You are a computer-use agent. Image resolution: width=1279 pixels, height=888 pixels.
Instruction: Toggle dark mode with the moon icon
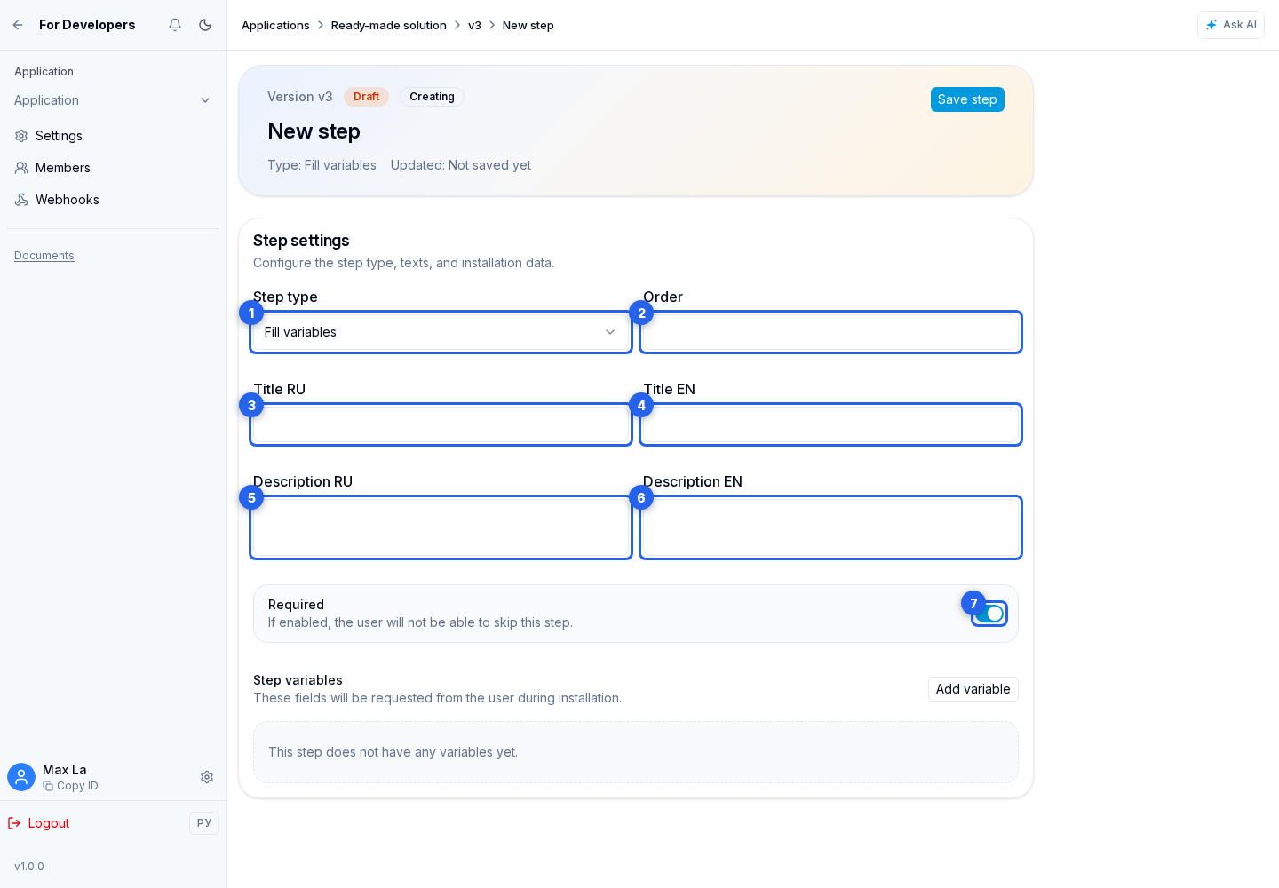pyautogui.click(x=205, y=25)
